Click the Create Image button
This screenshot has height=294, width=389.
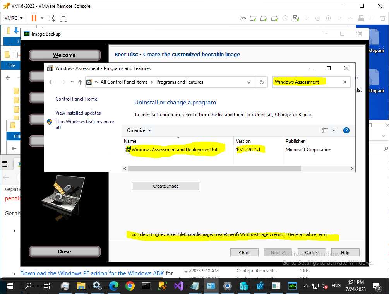[166, 186]
